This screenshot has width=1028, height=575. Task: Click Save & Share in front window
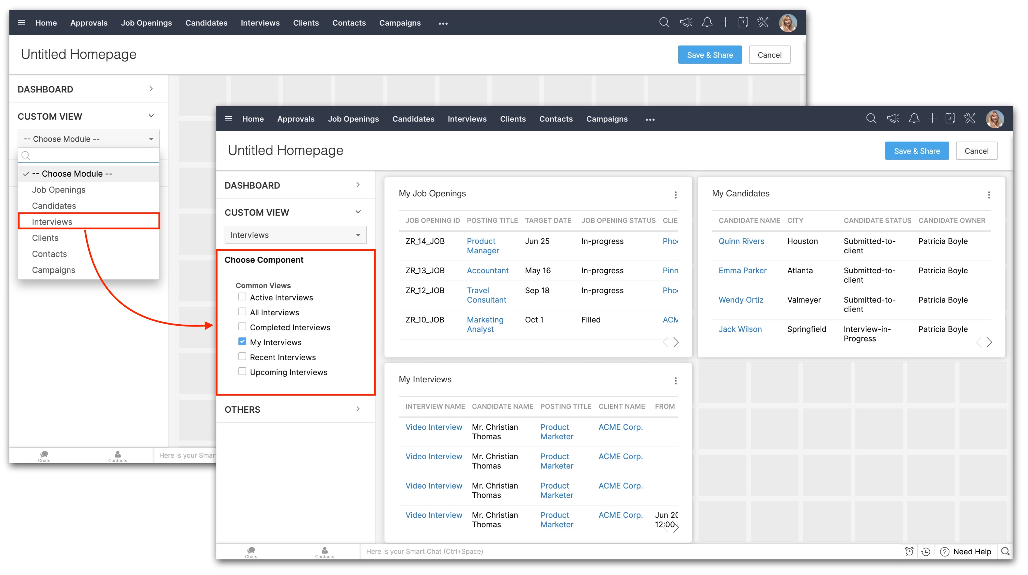click(x=917, y=151)
